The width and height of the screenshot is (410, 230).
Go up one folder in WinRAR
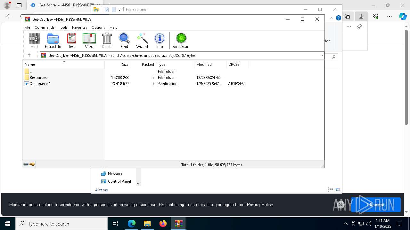[29, 55]
